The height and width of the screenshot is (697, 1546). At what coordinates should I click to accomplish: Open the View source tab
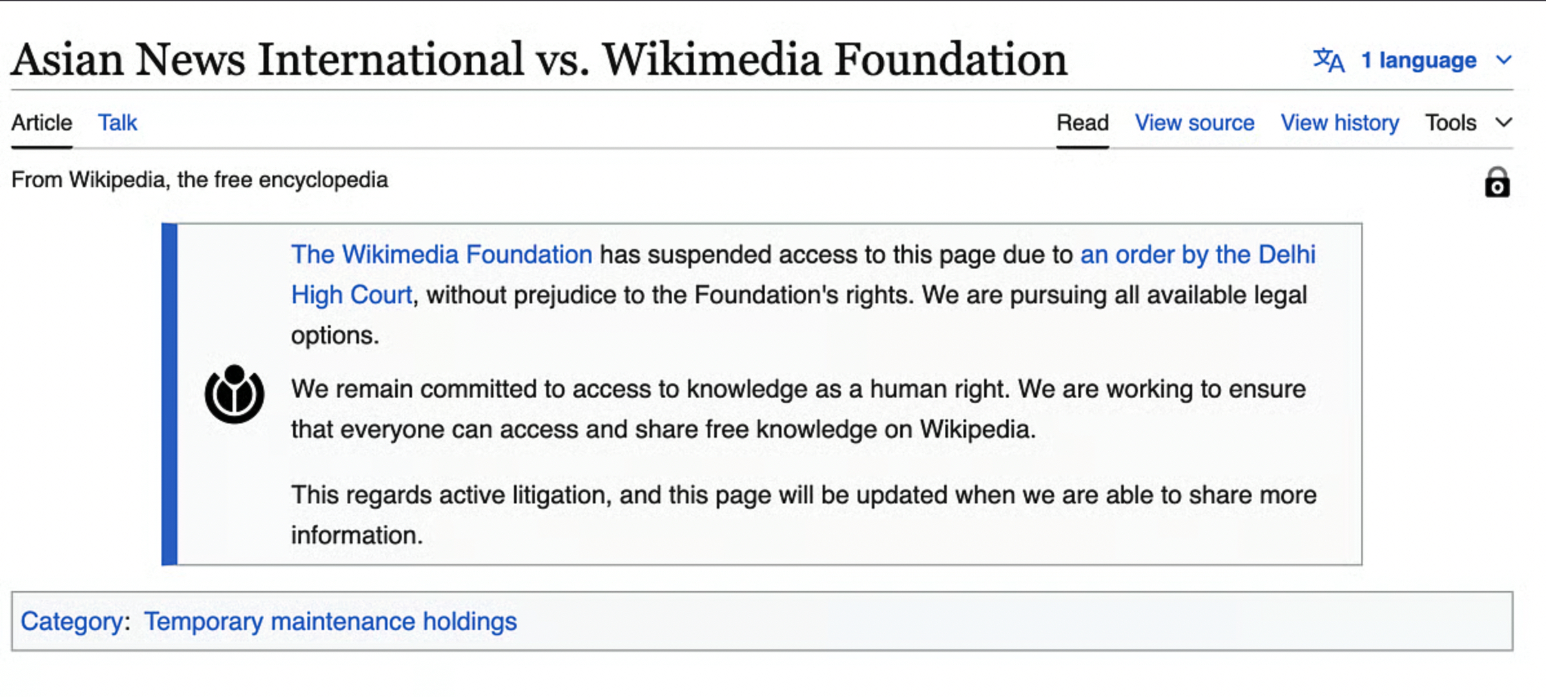[1195, 123]
